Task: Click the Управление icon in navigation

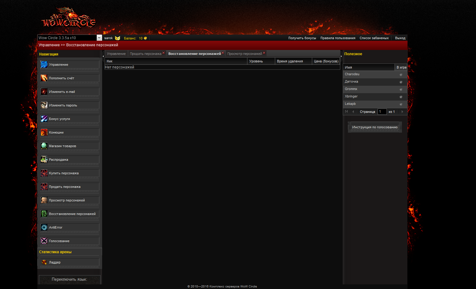Action: 44,64
